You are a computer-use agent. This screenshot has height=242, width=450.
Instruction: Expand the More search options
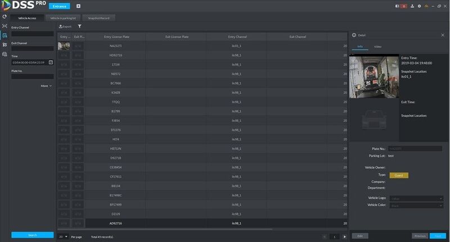click(x=46, y=86)
